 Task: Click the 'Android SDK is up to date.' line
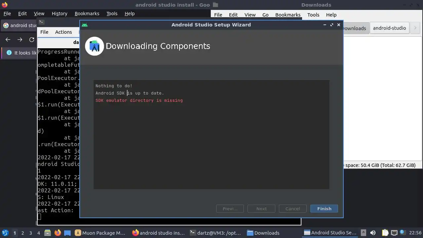pos(130,93)
